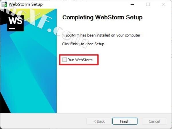Click the 'Click Finish to close Setup' text
Image resolution: width=172 pixels, height=129 pixels.
pyautogui.click(x=84, y=44)
